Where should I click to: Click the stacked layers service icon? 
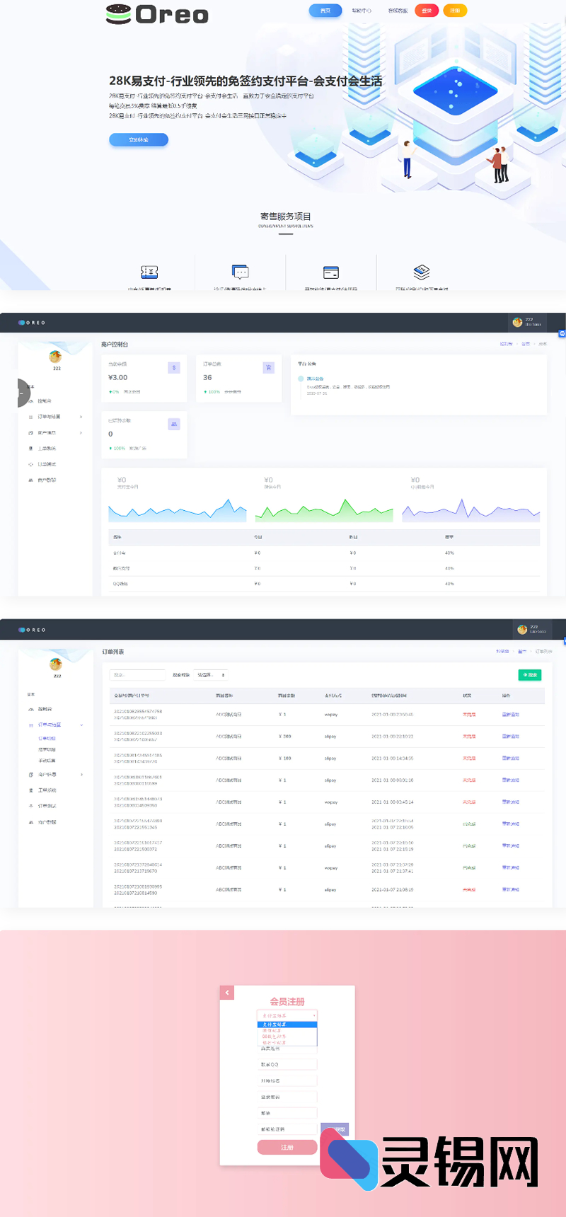pos(422,272)
